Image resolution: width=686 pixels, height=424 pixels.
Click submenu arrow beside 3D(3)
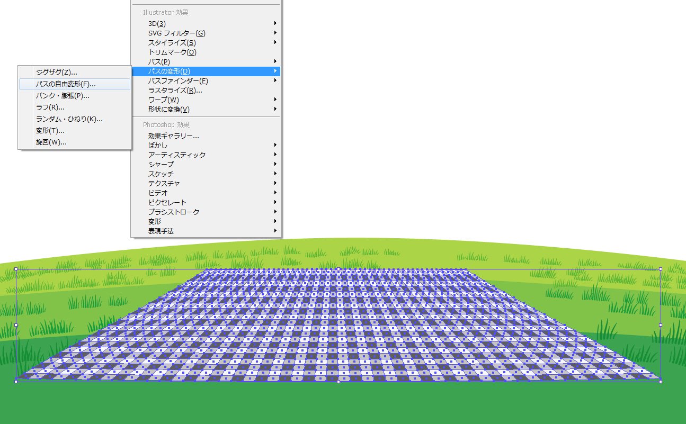[275, 23]
